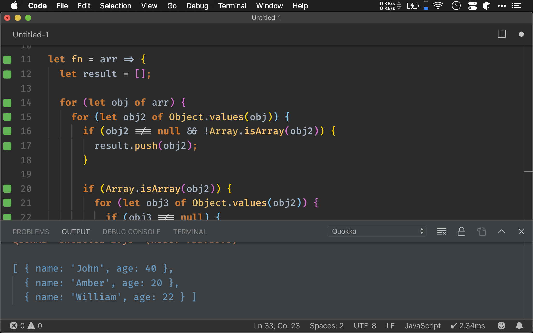Image resolution: width=533 pixels, height=333 pixels.
Task: Click the toggle switches menu bar icon
Action: point(472,6)
